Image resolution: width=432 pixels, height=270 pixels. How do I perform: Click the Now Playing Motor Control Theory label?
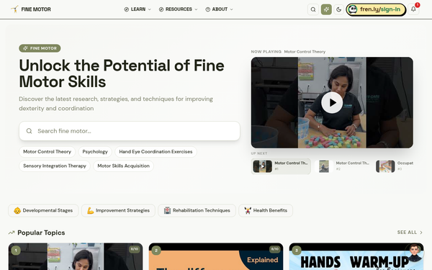(x=288, y=52)
